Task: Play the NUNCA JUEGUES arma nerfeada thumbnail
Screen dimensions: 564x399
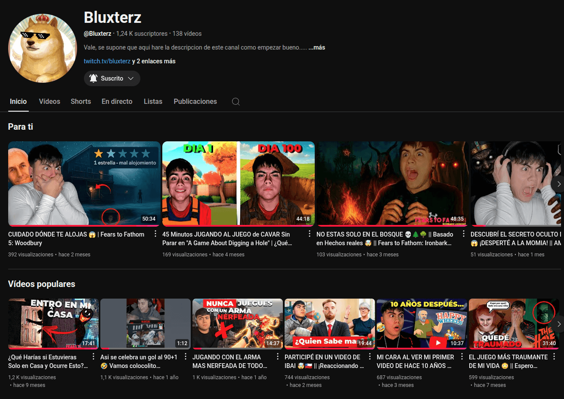Action: coord(238,324)
